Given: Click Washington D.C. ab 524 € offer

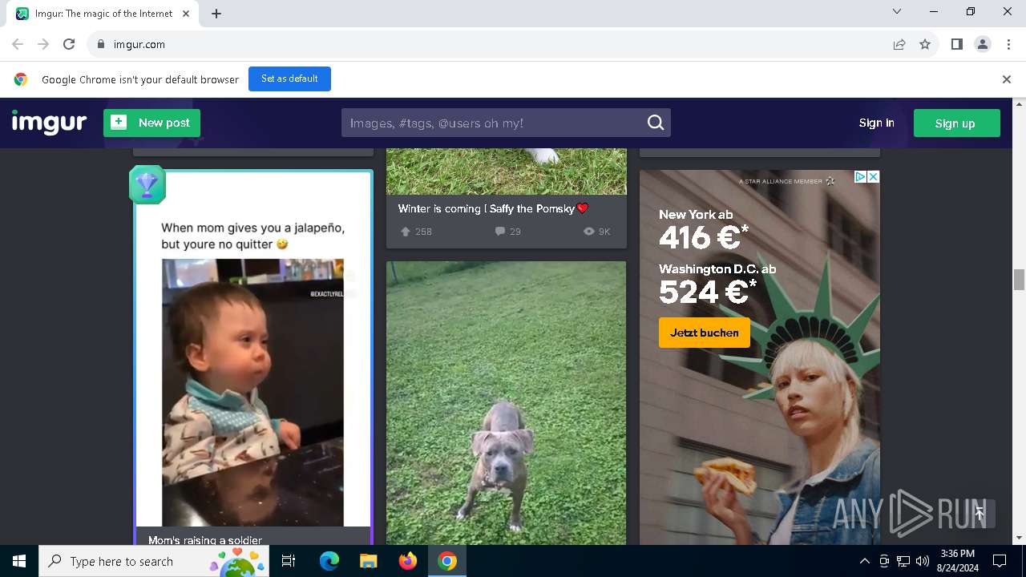Looking at the screenshot, I should [x=717, y=285].
